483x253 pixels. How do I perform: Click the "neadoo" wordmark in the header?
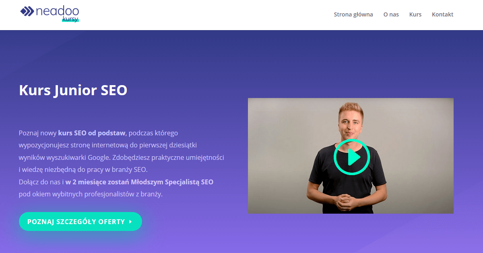pos(57,11)
